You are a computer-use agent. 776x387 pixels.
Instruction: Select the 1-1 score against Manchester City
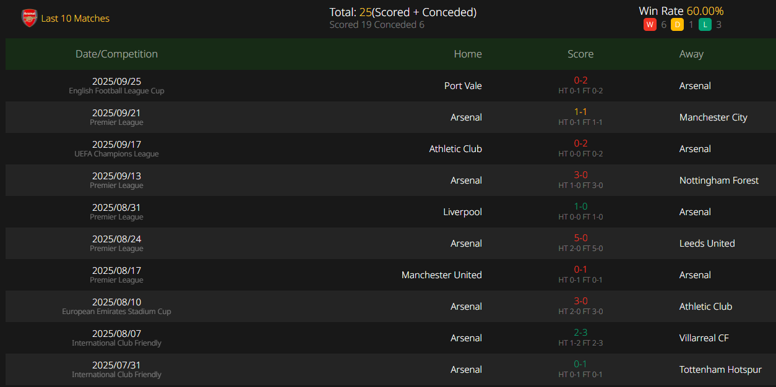(x=580, y=112)
